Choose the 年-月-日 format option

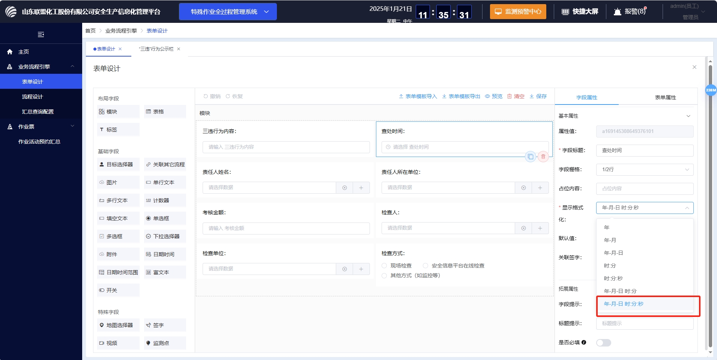(645, 253)
